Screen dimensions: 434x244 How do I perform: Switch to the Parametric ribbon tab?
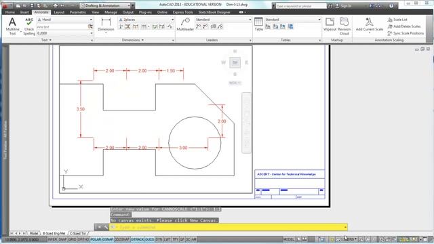(x=78, y=12)
